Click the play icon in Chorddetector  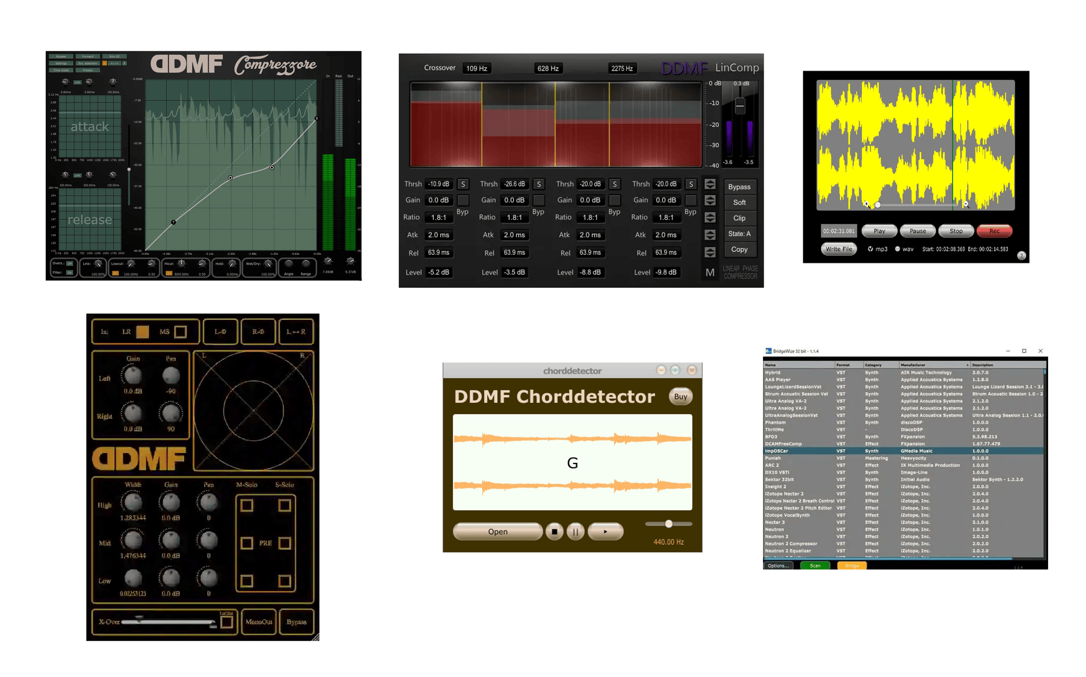pos(605,531)
